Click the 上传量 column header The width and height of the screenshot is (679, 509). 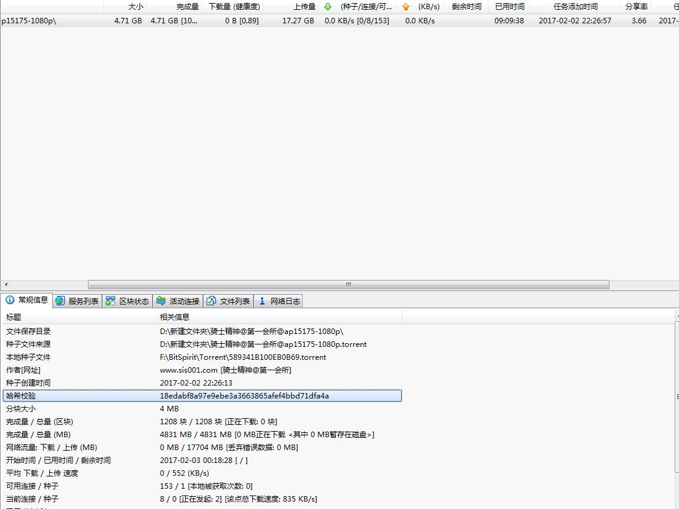pos(304,7)
